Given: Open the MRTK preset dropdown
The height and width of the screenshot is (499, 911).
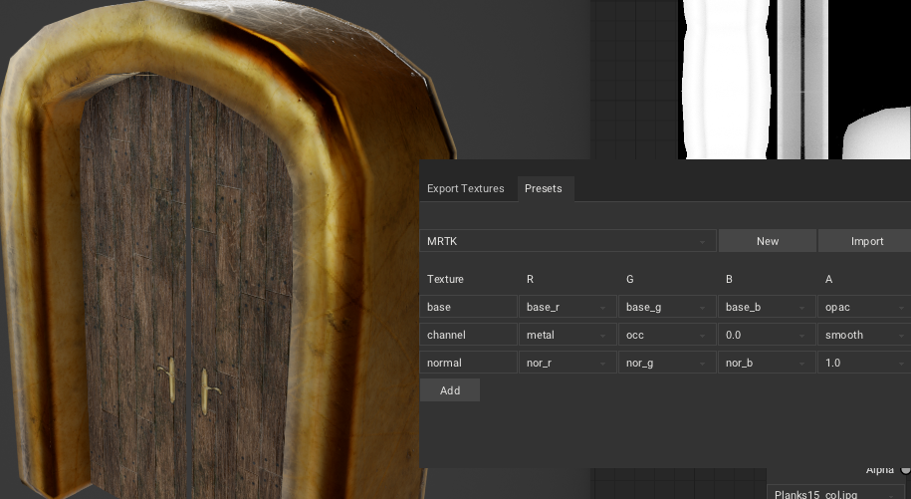Looking at the screenshot, I should [x=568, y=241].
